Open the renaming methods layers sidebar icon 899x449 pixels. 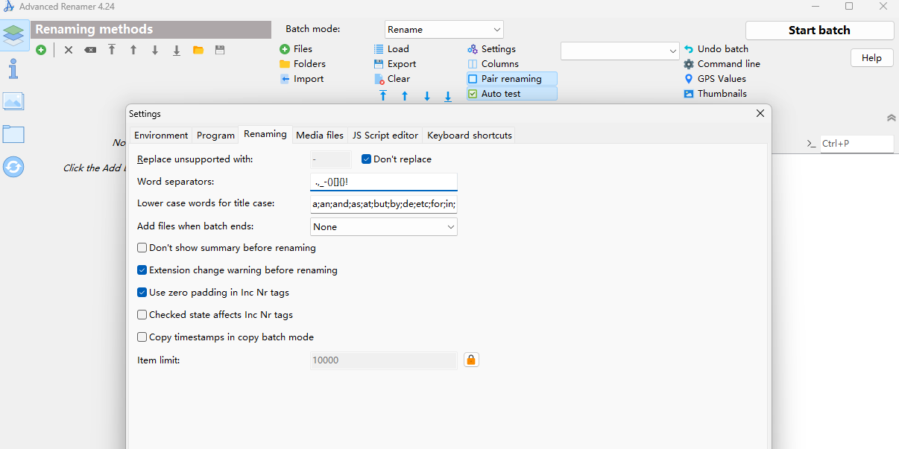pyautogui.click(x=14, y=35)
